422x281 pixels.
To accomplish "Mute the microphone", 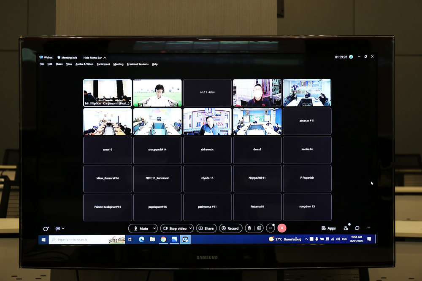I will point(141,228).
